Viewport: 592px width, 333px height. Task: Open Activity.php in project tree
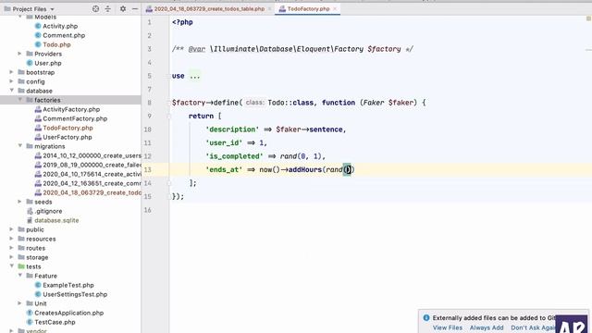coord(60,26)
